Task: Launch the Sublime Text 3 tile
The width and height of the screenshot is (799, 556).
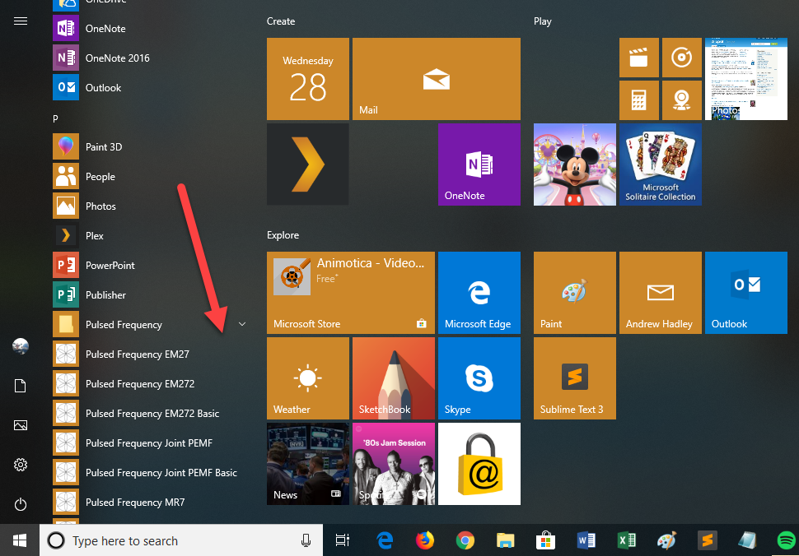Action: click(x=575, y=378)
